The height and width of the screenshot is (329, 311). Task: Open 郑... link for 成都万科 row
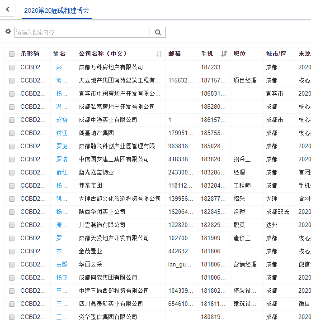(x=62, y=67)
